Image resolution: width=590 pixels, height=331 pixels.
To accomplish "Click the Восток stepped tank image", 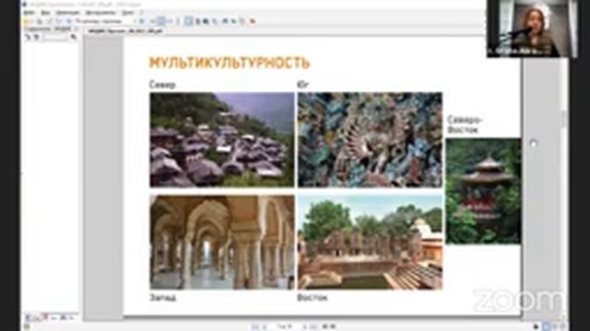I will pyautogui.click(x=370, y=242).
